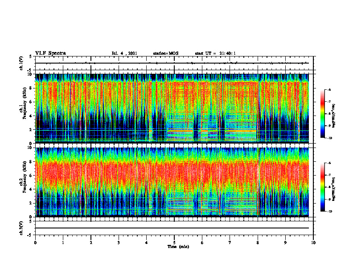Click the "-6" tick on ch.1 colorbar

329,89
